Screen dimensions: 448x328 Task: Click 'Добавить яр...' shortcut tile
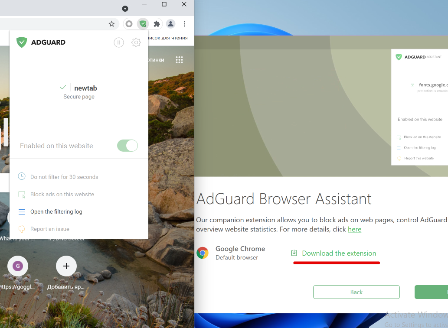(66, 266)
